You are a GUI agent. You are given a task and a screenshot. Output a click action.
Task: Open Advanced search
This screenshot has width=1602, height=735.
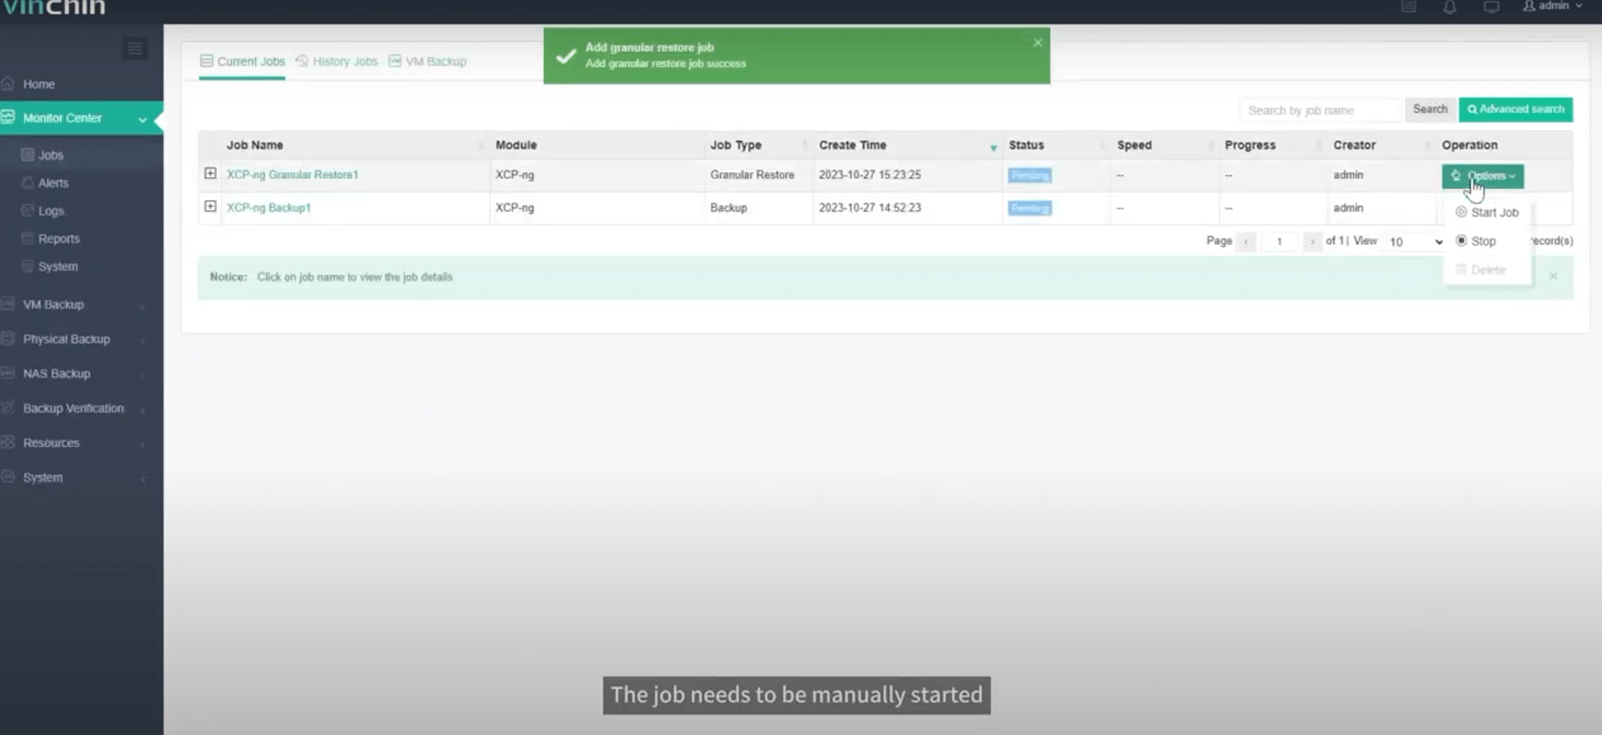[1516, 110]
